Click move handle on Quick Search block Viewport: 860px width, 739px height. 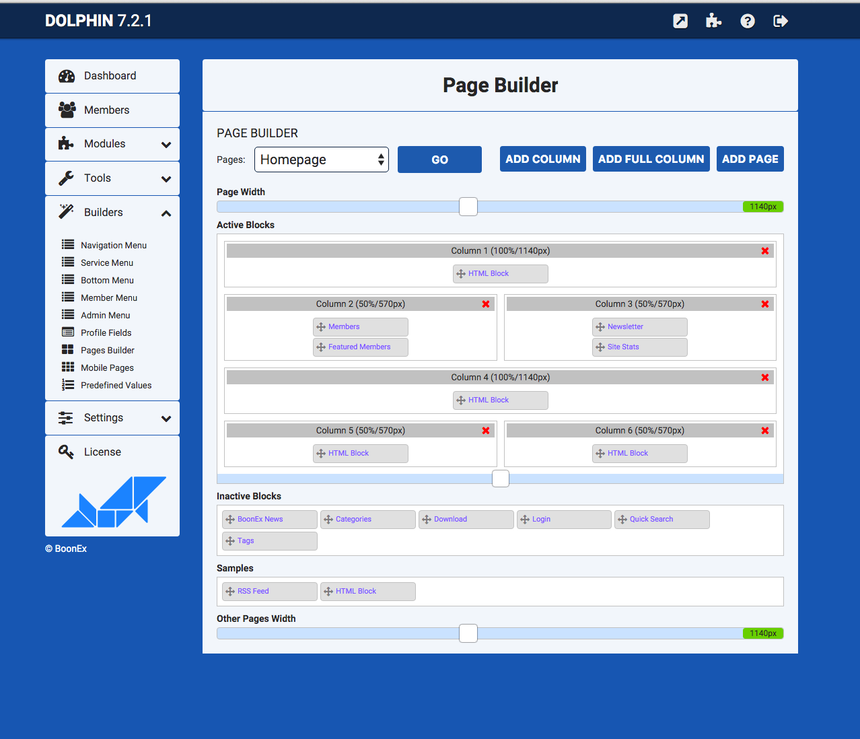tap(622, 520)
